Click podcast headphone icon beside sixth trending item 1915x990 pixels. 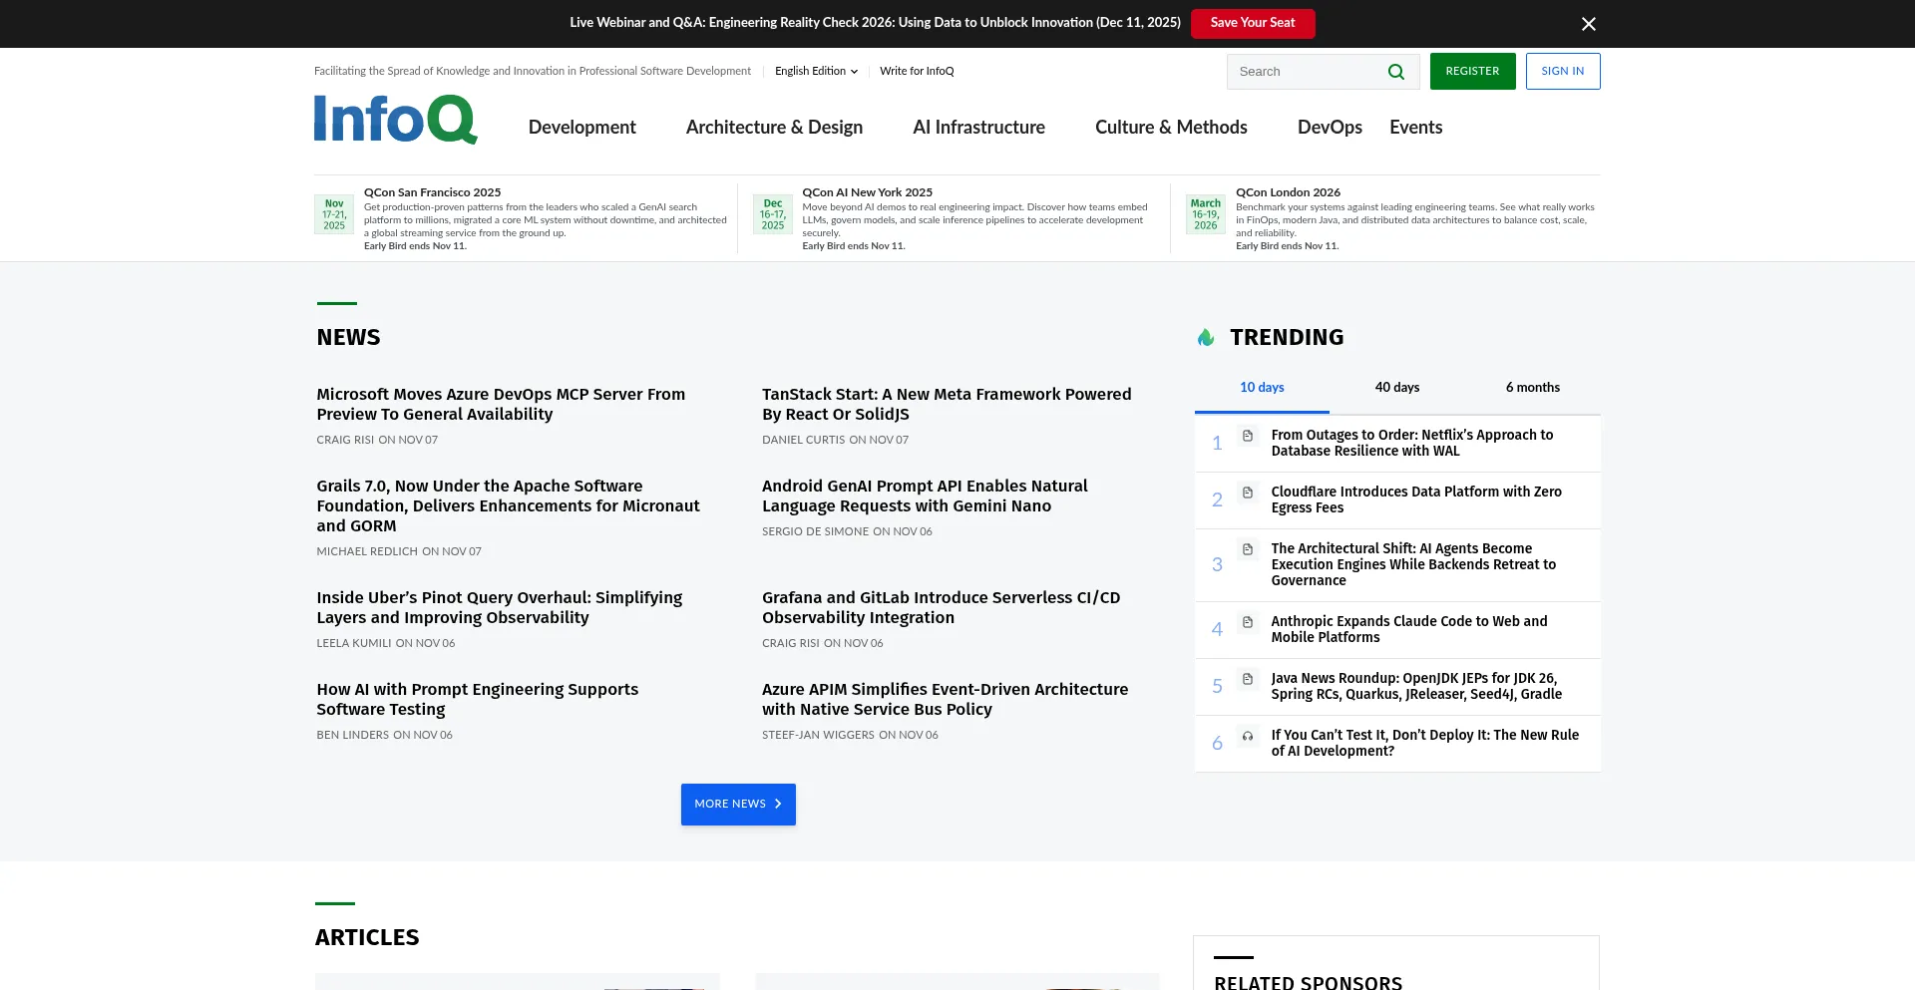tap(1247, 737)
